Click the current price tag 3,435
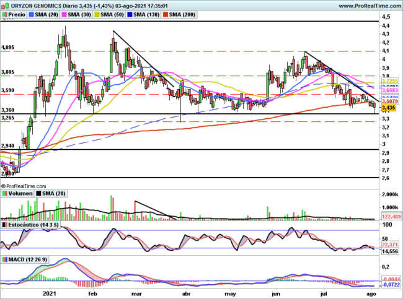Image resolution: width=403 pixels, height=299 pixels. [x=388, y=108]
